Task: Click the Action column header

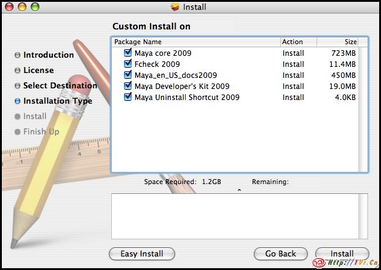Action: (x=297, y=42)
